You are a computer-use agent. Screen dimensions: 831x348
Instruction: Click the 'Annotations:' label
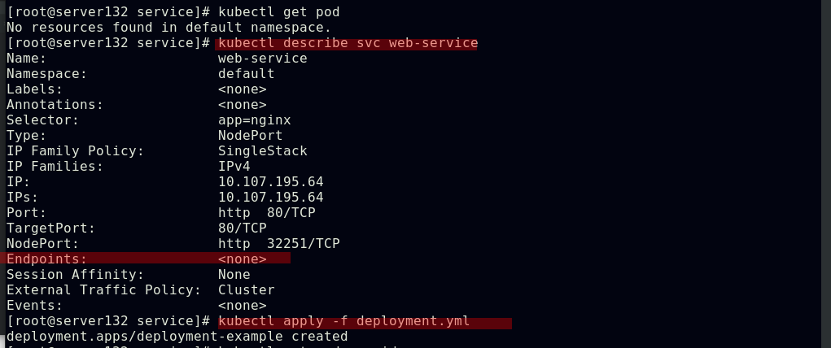55,105
